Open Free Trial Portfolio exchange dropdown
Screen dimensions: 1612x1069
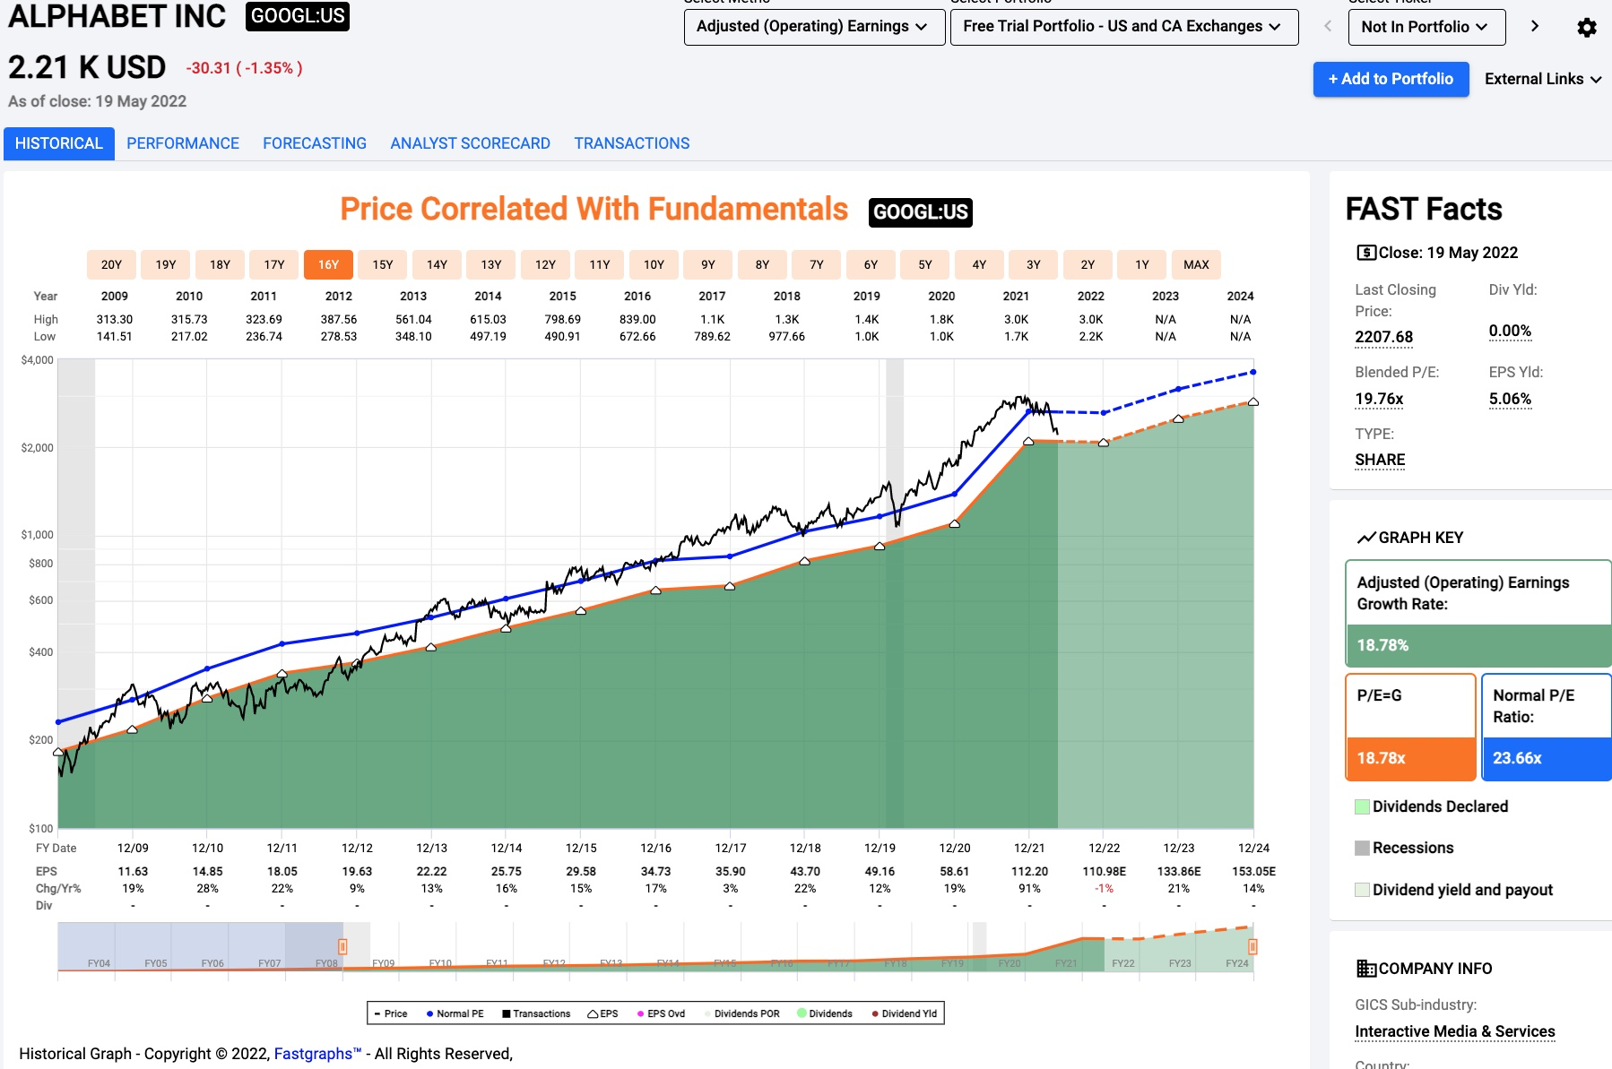tap(1124, 27)
